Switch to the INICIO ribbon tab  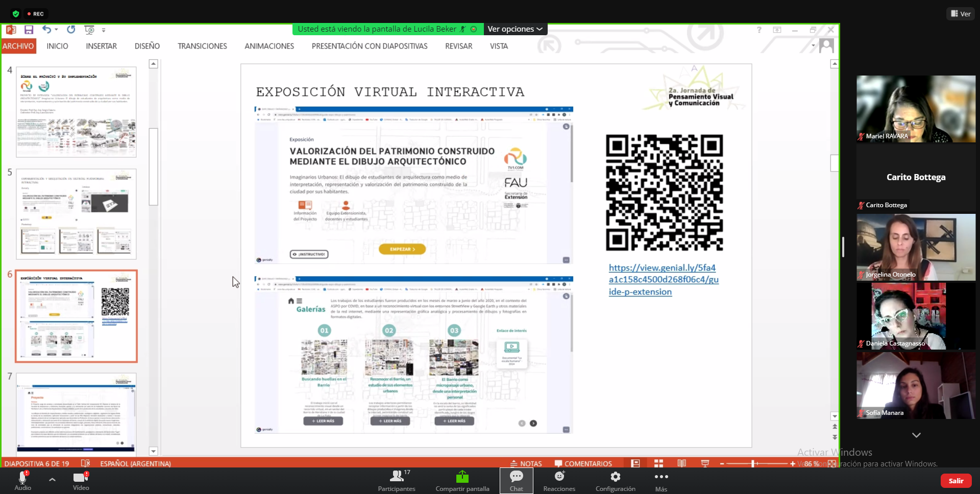(x=57, y=46)
